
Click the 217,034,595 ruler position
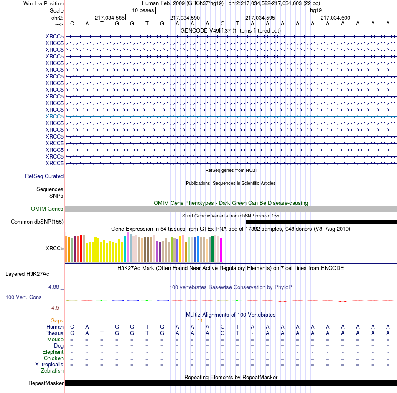(260, 18)
